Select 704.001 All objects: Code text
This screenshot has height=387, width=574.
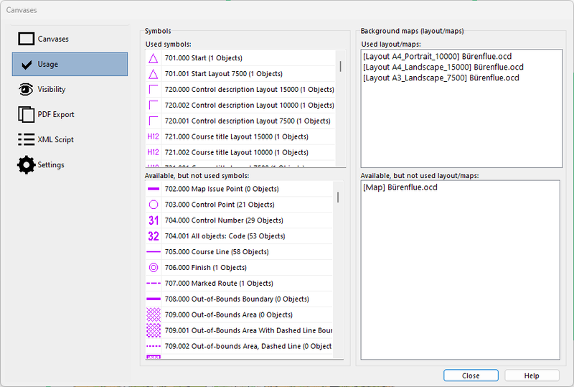pos(225,236)
